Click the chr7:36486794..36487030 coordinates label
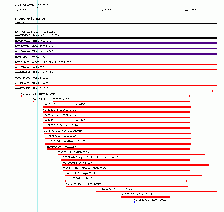This screenshot has height=212, width=224. 32,5
